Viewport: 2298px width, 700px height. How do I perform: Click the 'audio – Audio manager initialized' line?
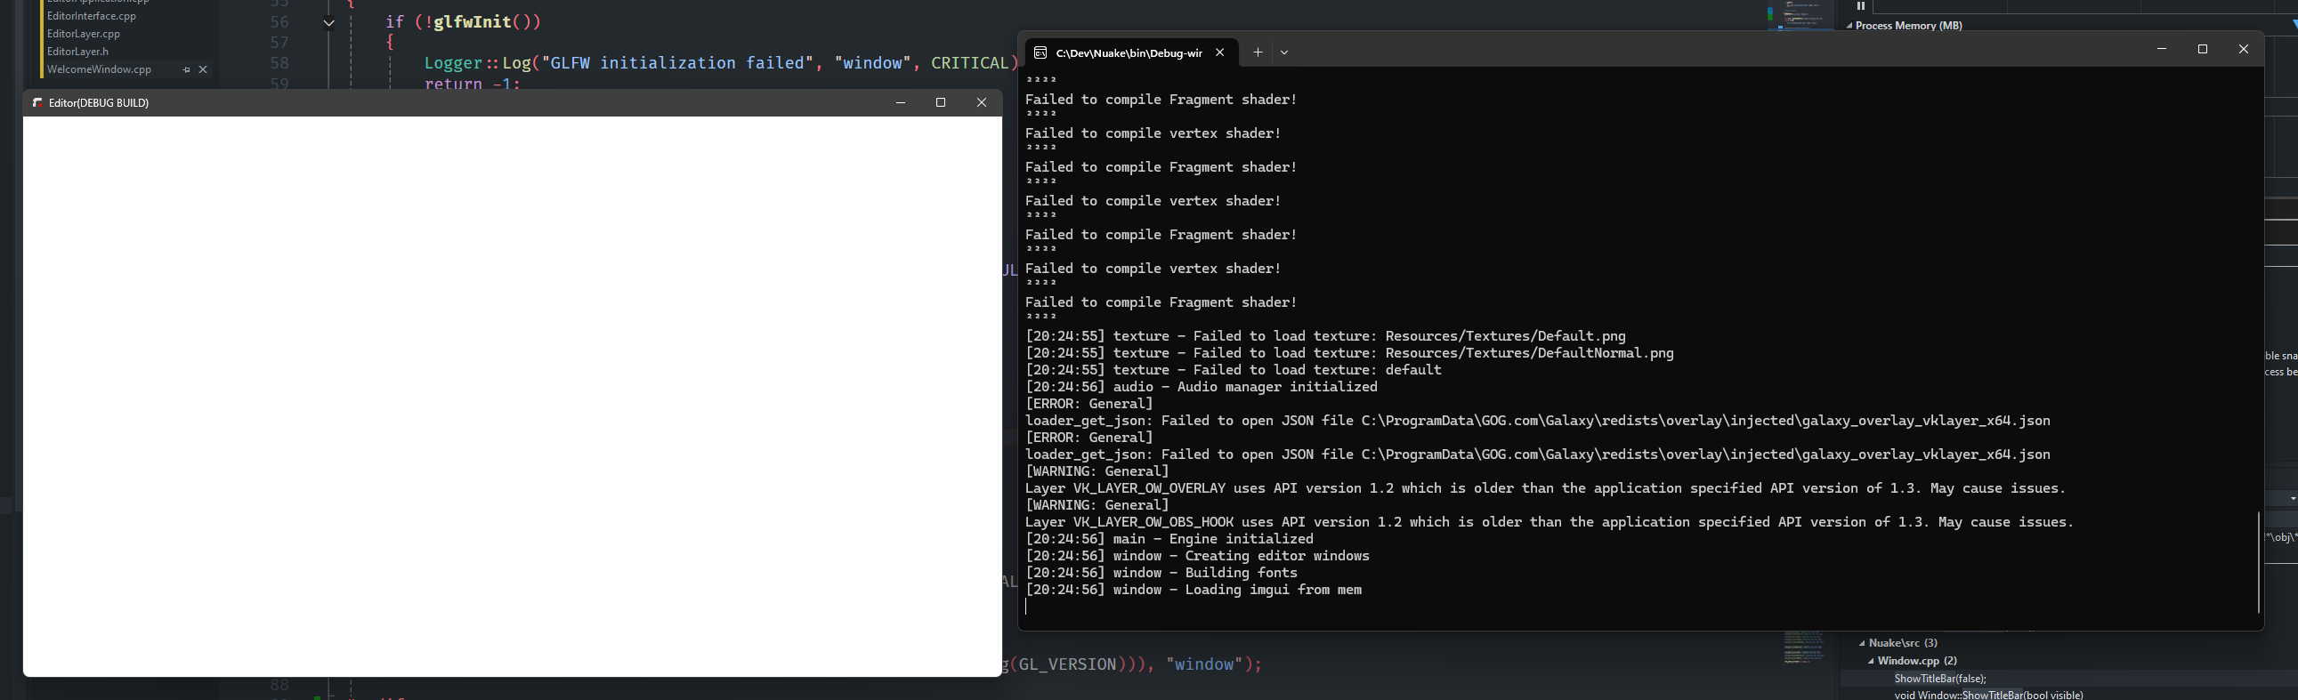click(1201, 387)
